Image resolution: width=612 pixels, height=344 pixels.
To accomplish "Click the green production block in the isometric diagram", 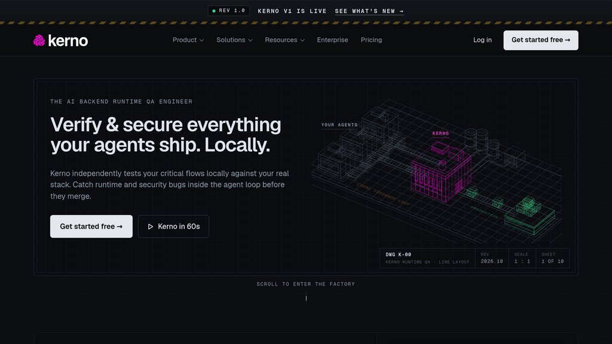I will click(x=530, y=215).
